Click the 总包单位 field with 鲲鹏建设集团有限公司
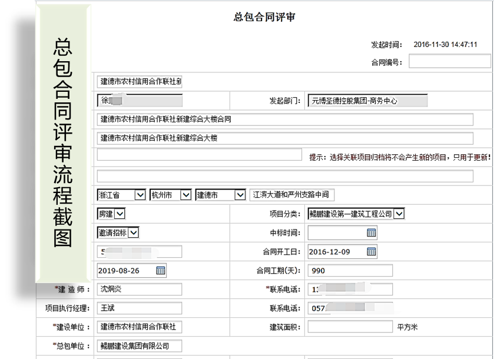The width and height of the screenshot is (494, 359). pos(140,346)
